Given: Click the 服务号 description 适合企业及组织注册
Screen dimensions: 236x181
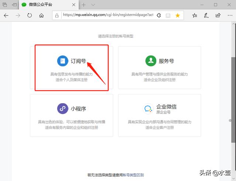Looking at the screenshot, I should (x=160, y=80).
